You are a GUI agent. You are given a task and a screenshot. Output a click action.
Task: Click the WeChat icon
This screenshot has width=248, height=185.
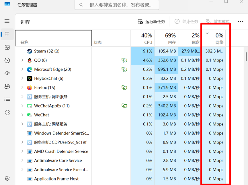pos(30,115)
